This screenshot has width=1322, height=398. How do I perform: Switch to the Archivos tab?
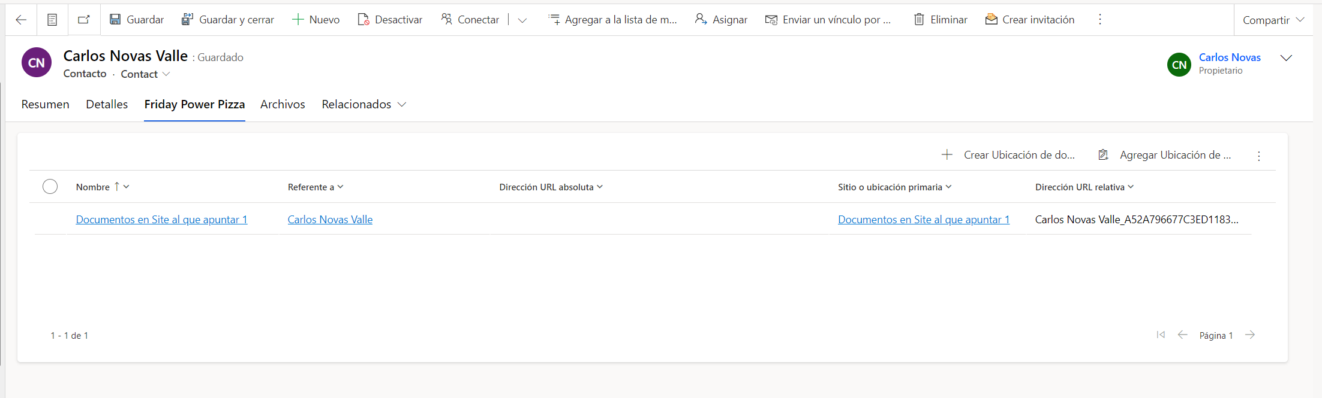click(x=283, y=104)
